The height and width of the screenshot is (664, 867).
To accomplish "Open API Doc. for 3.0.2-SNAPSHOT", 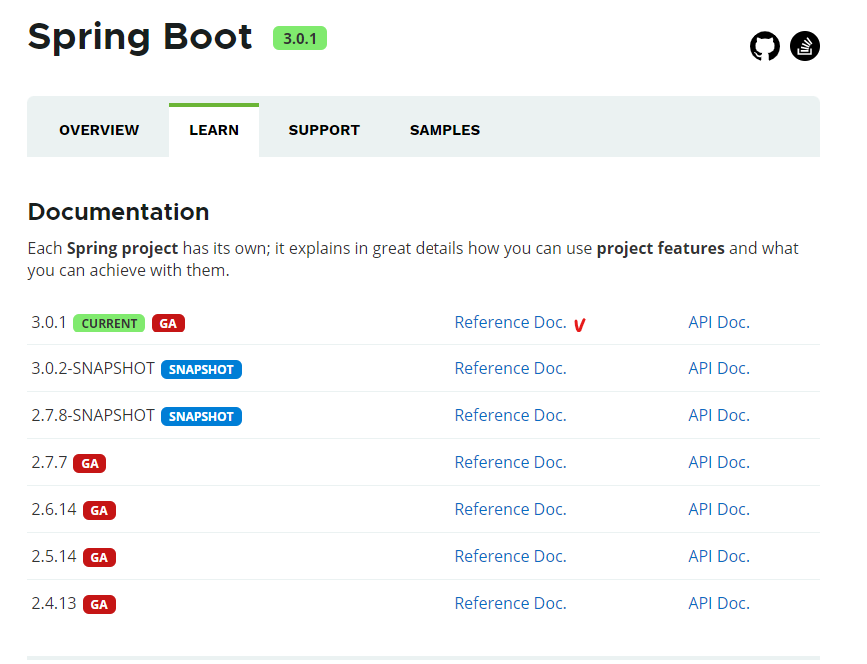I will (x=719, y=368).
